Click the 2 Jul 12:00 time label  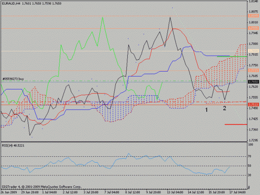click(x=70, y=192)
